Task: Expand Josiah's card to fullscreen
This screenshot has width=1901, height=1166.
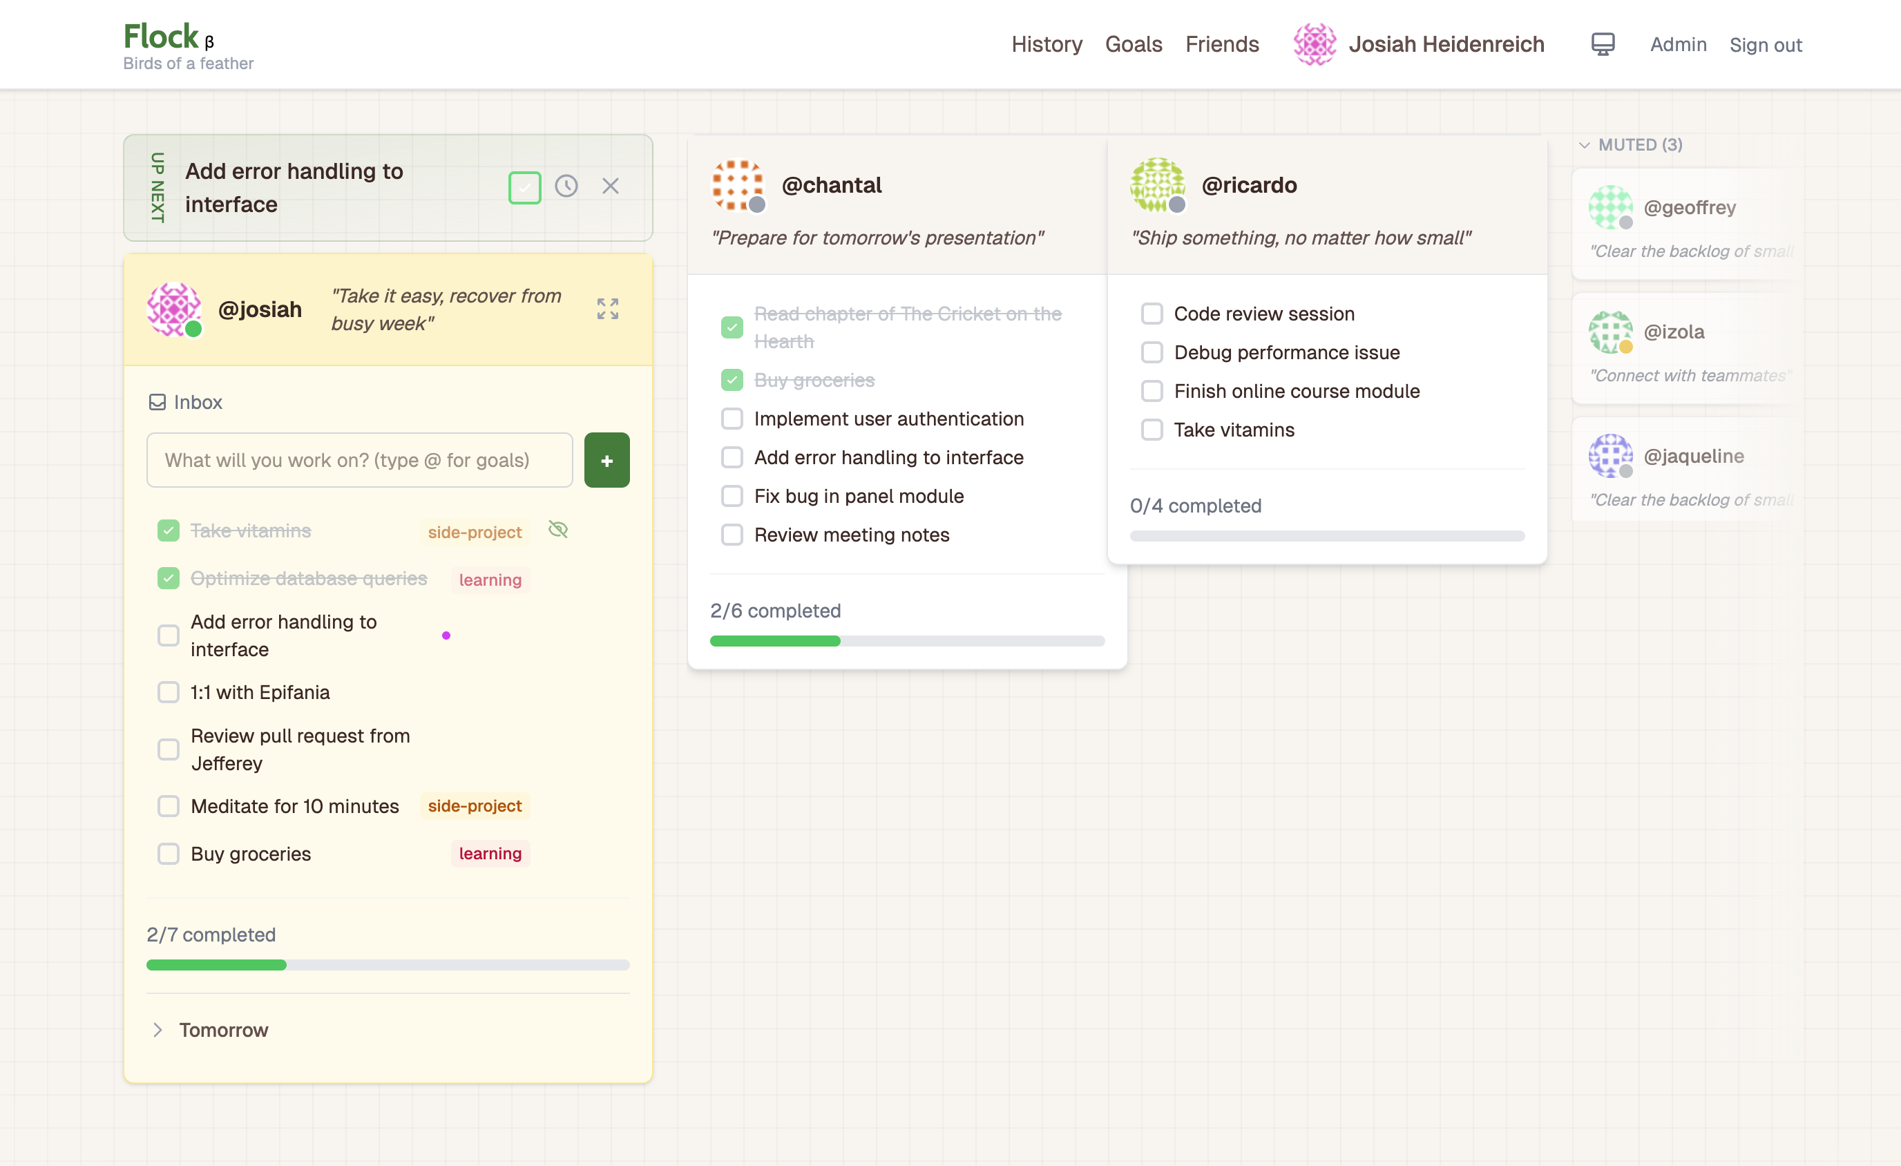Action: [x=607, y=309]
